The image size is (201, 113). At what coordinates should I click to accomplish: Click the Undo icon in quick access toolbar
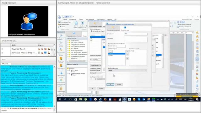[68, 17]
